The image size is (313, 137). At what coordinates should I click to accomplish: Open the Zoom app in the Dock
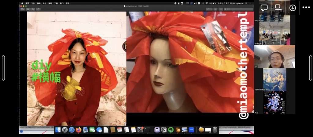point(191,130)
